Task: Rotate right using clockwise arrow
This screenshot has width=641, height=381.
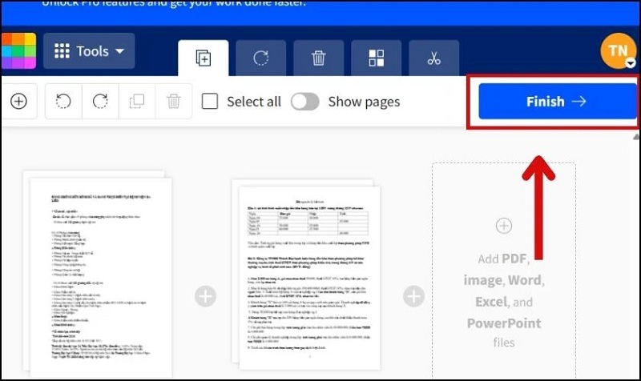Action: pos(100,102)
